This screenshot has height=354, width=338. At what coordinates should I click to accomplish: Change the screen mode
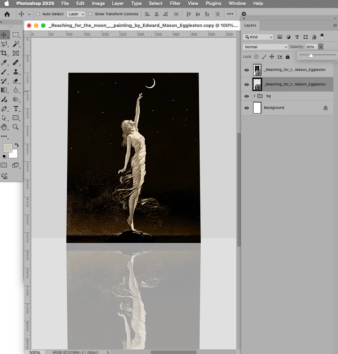tap(15, 165)
